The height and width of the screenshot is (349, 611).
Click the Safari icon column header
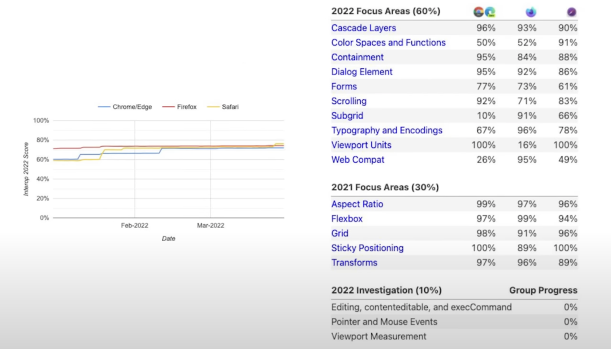tap(571, 12)
